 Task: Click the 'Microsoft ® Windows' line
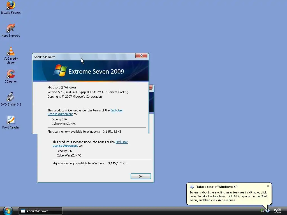(62, 87)
